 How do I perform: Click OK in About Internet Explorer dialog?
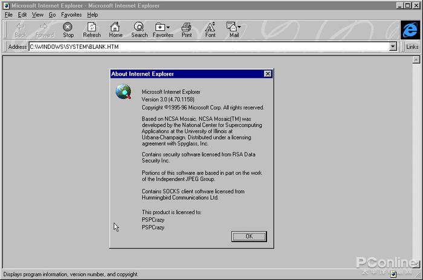tap(249, 237)
